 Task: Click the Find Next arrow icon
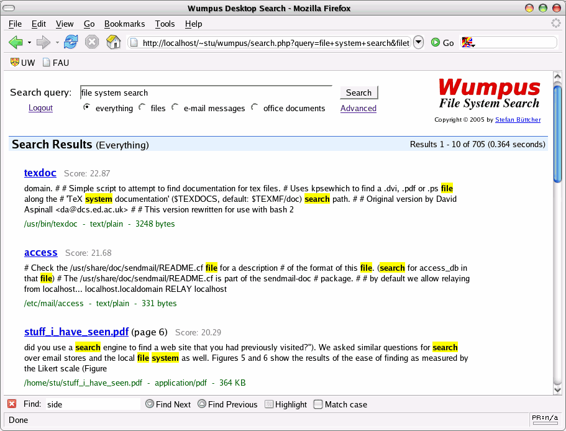pyautogui.click(x=150, y=404)
